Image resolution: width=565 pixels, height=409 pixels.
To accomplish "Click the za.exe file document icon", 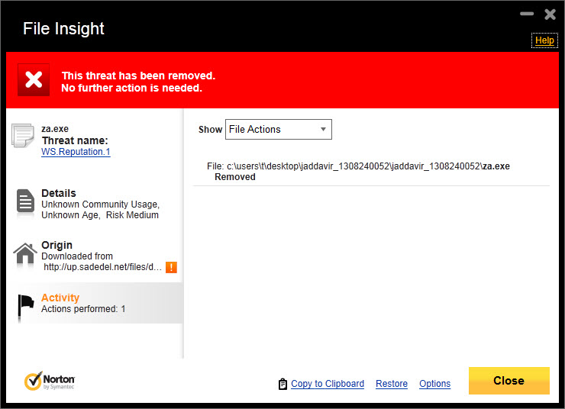I will [23, 135].
